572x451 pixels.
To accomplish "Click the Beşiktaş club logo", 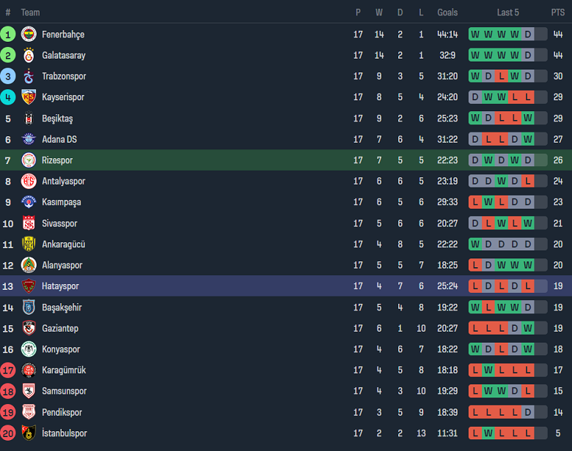I will 29,119.
